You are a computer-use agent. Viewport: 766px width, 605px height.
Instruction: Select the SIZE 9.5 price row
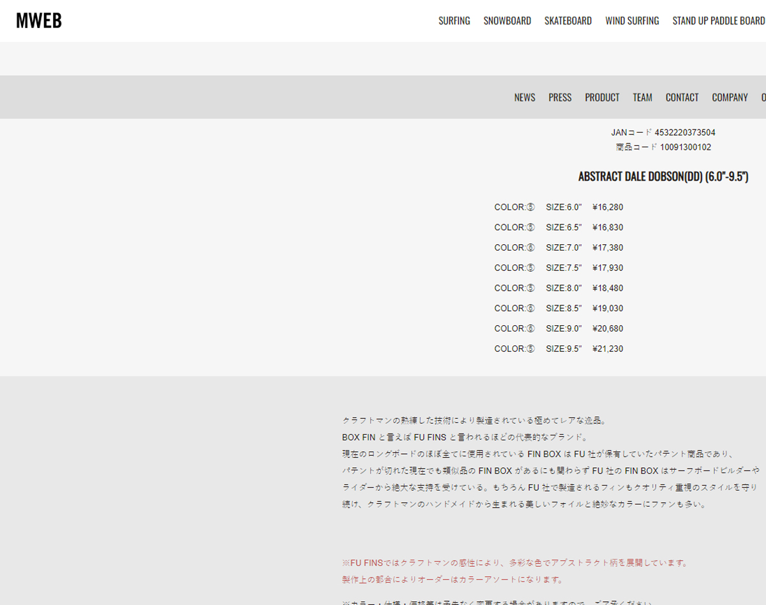[559, 349]
